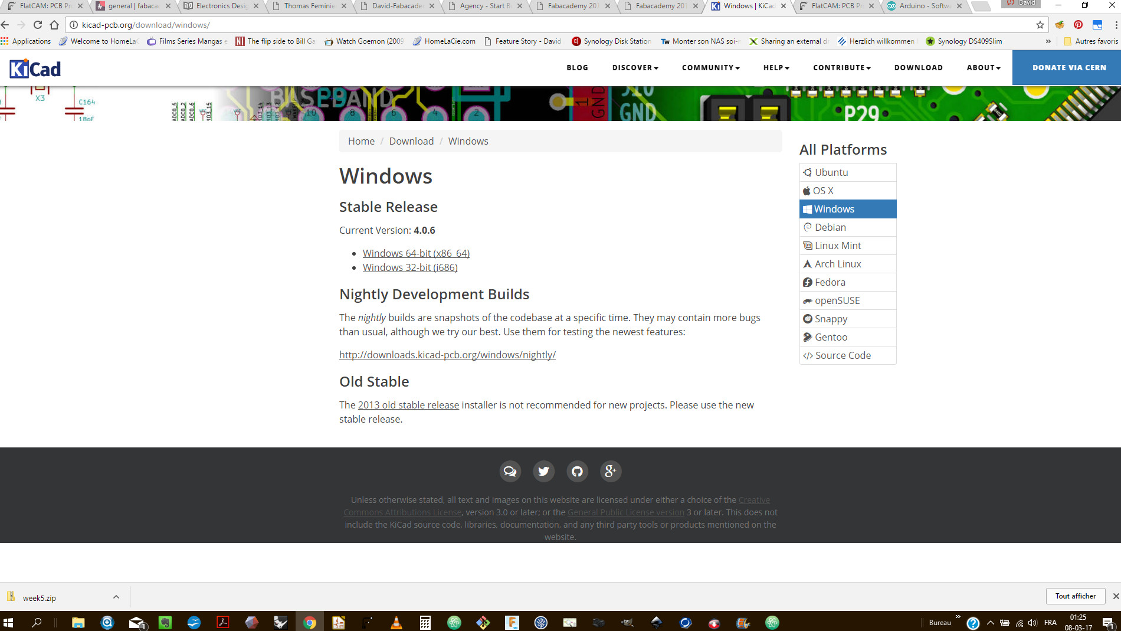Open the action center notification icon

pos(1107,623)
